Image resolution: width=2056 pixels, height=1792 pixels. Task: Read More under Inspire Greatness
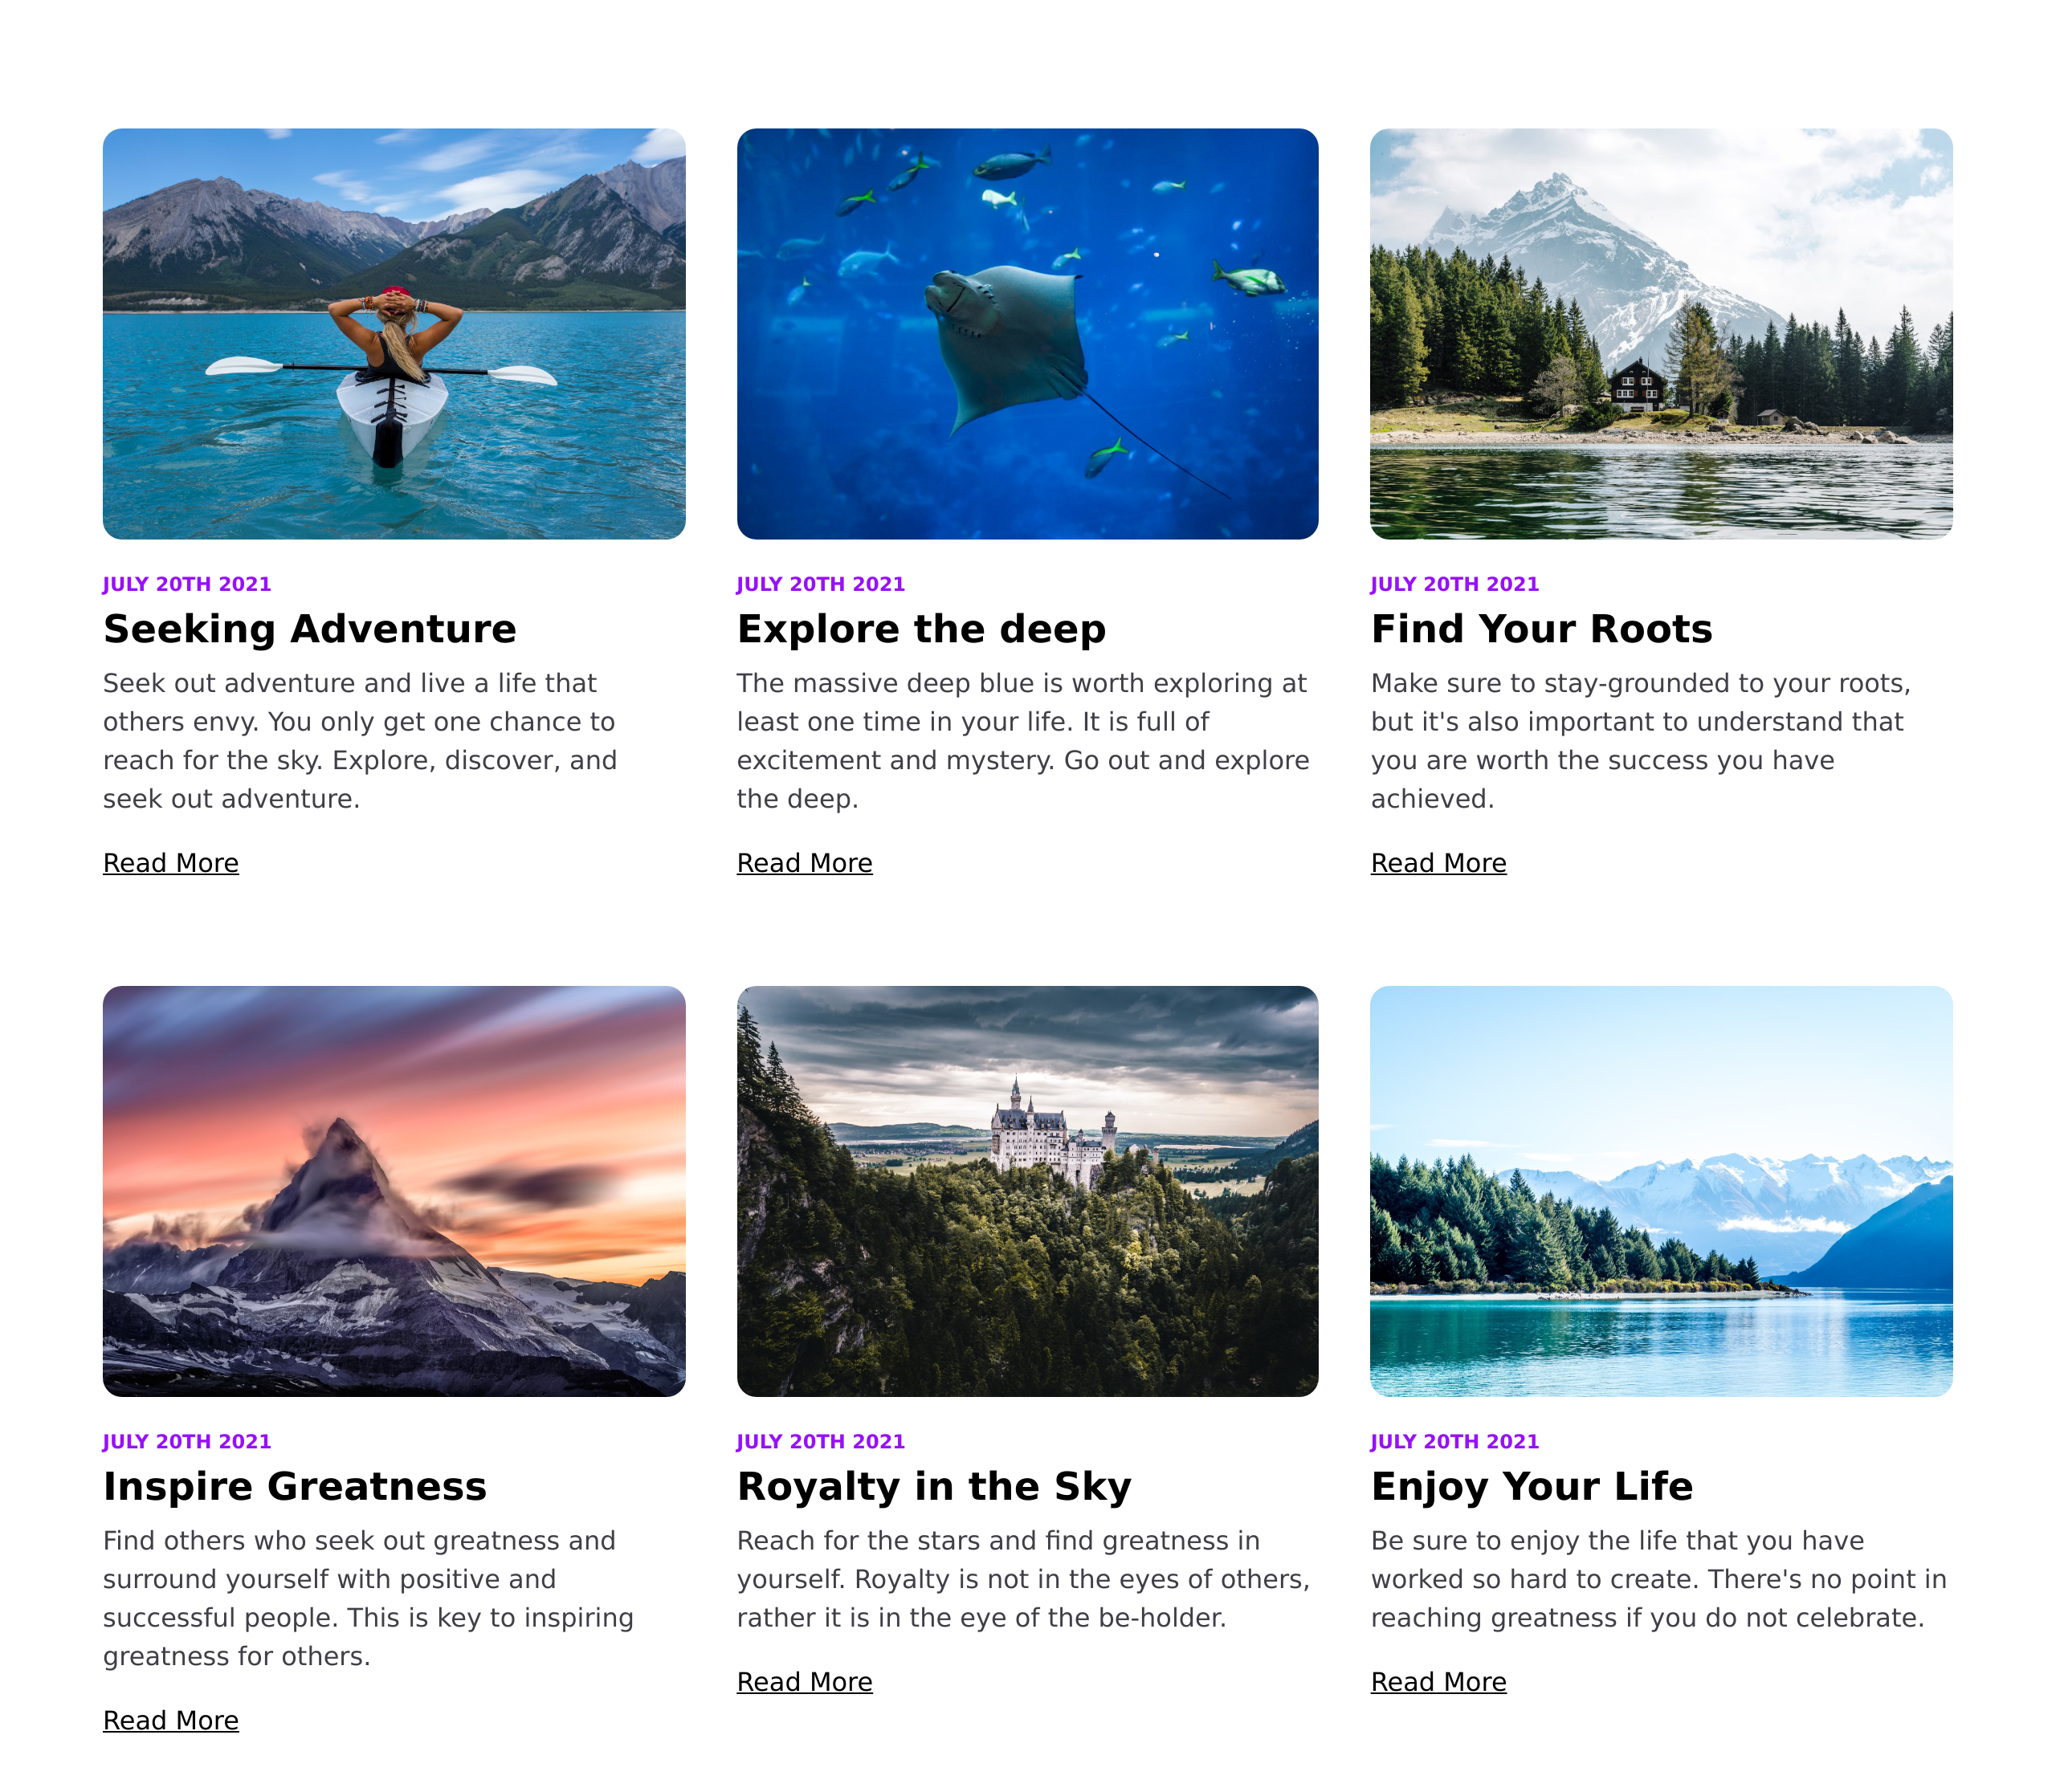click(x=171, y=1720)
